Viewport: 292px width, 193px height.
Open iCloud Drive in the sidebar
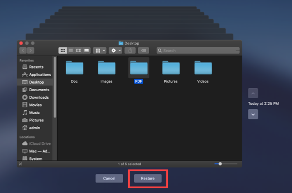35,143
